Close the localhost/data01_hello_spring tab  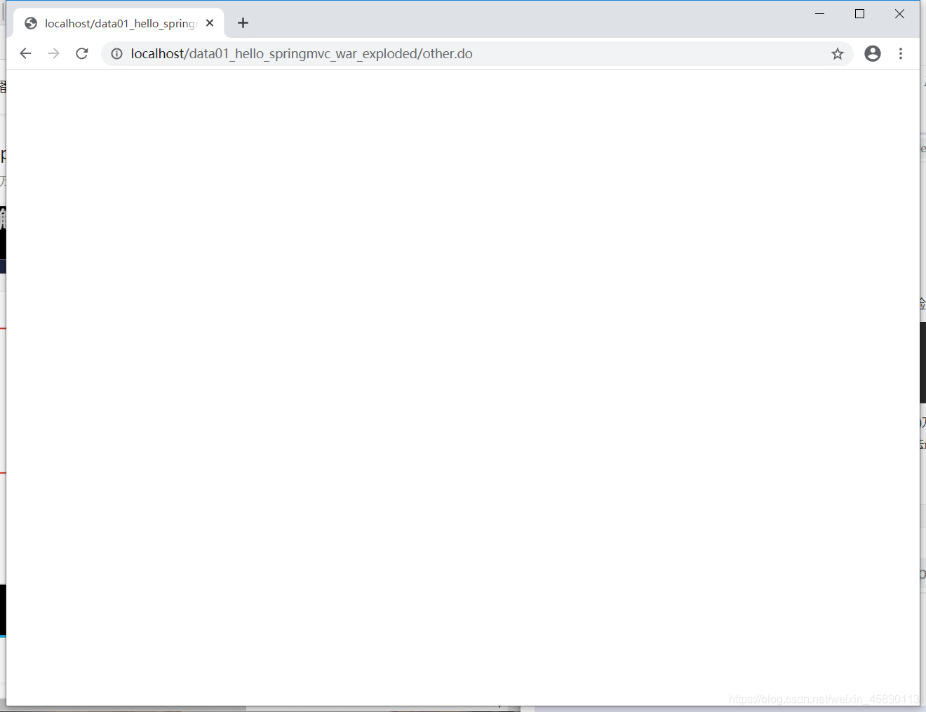click(210, 23)
